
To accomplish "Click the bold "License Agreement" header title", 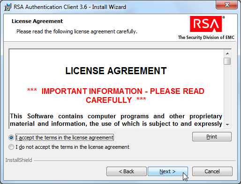I will click(x=37, y=21).
